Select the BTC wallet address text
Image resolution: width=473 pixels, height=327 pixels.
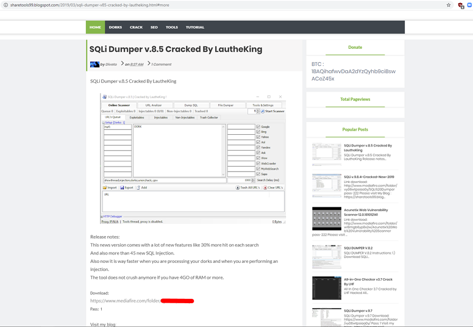tap(354, 75)
